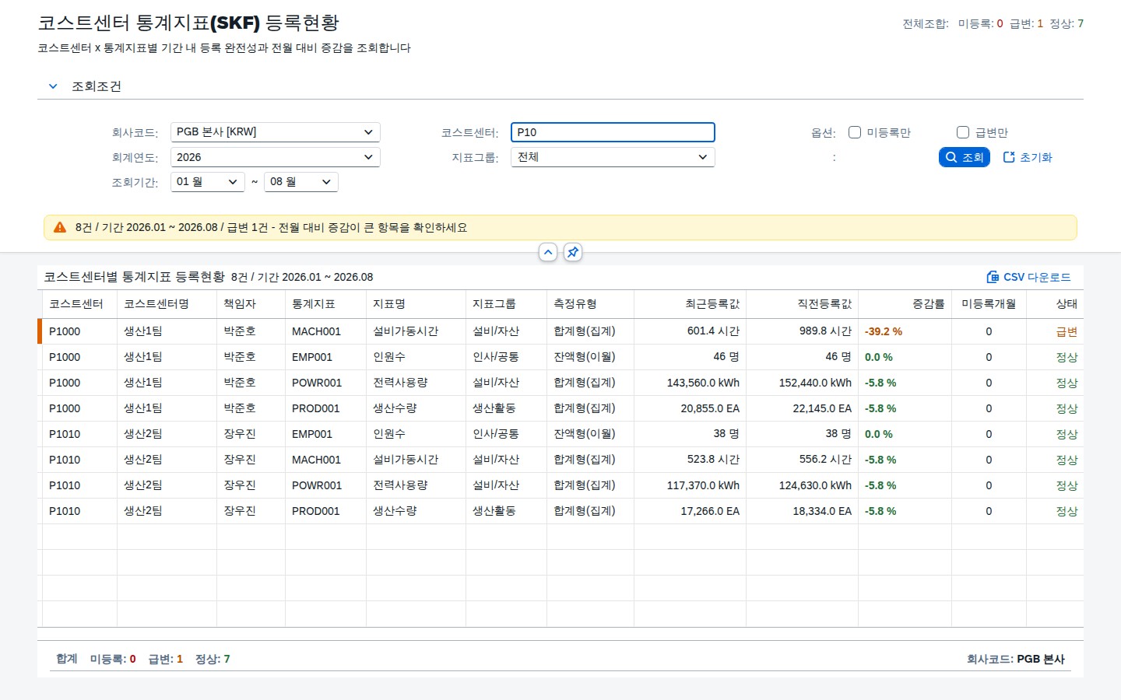Screen dimensions: 1121x700
Task: Enable the 미등록만 checkbox
Action: (x=855, y=132)
